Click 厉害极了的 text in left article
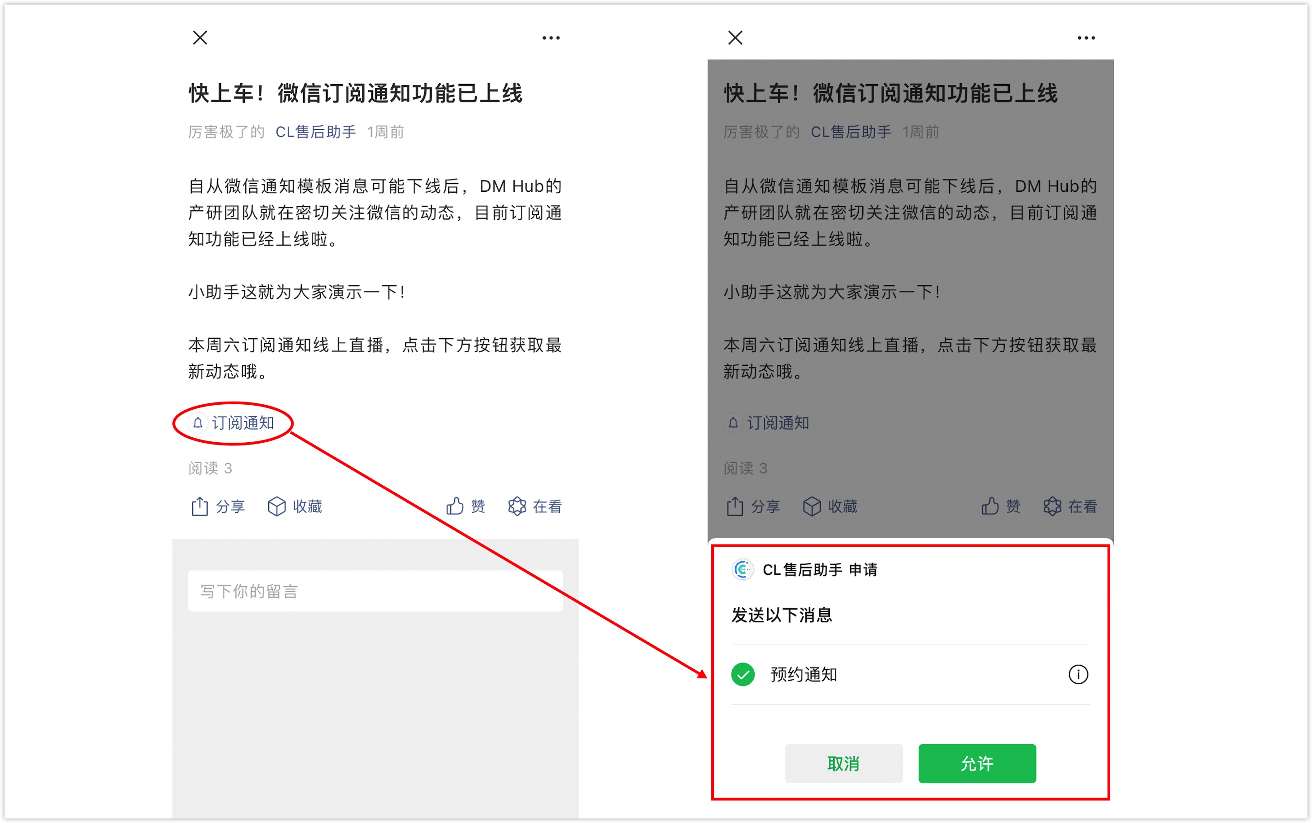 click(227, 132)
